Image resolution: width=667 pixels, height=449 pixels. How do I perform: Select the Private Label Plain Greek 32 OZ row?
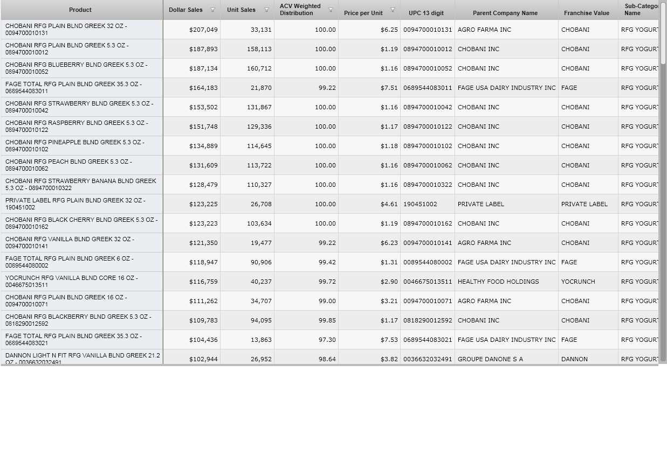click(81, 204)
